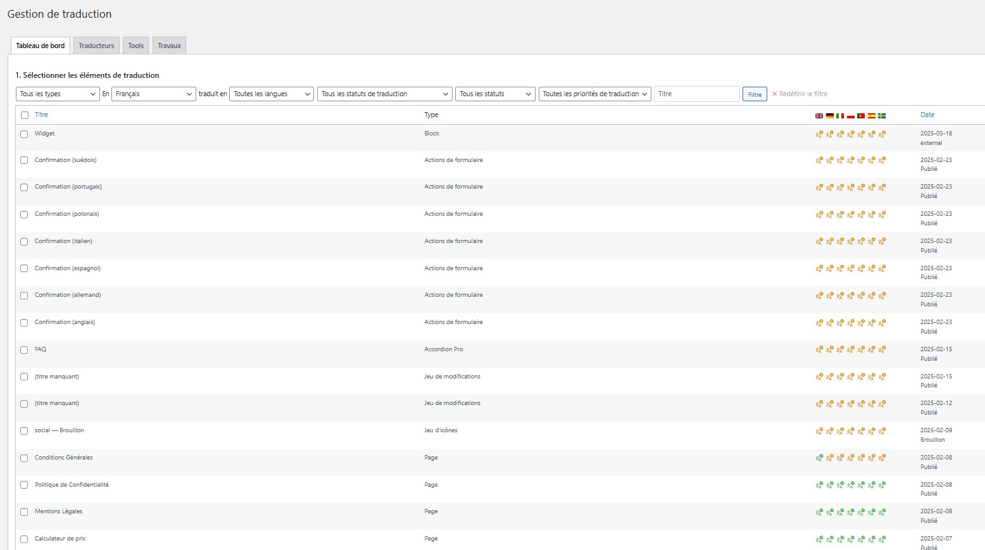
Task: Tick the select-all checkbox next to Titre
Action: point(25,115)
